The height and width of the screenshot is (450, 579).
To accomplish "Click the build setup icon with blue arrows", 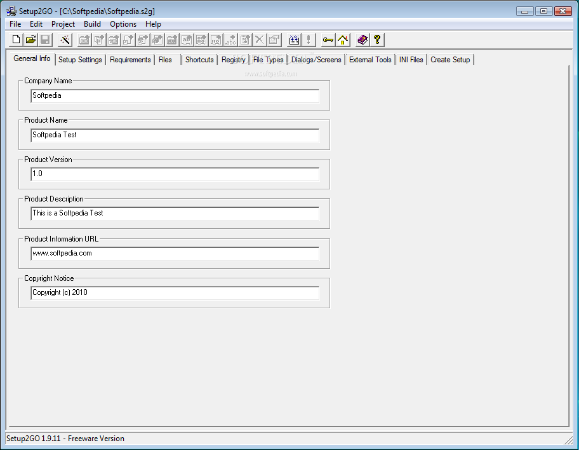I will point(295,39).
